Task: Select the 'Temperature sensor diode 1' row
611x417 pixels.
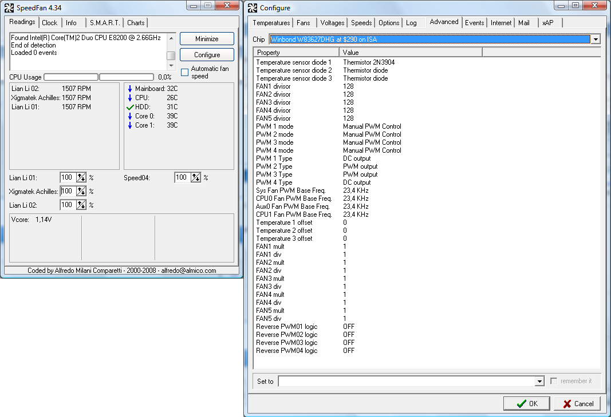Action: click(x=427, y=62)
